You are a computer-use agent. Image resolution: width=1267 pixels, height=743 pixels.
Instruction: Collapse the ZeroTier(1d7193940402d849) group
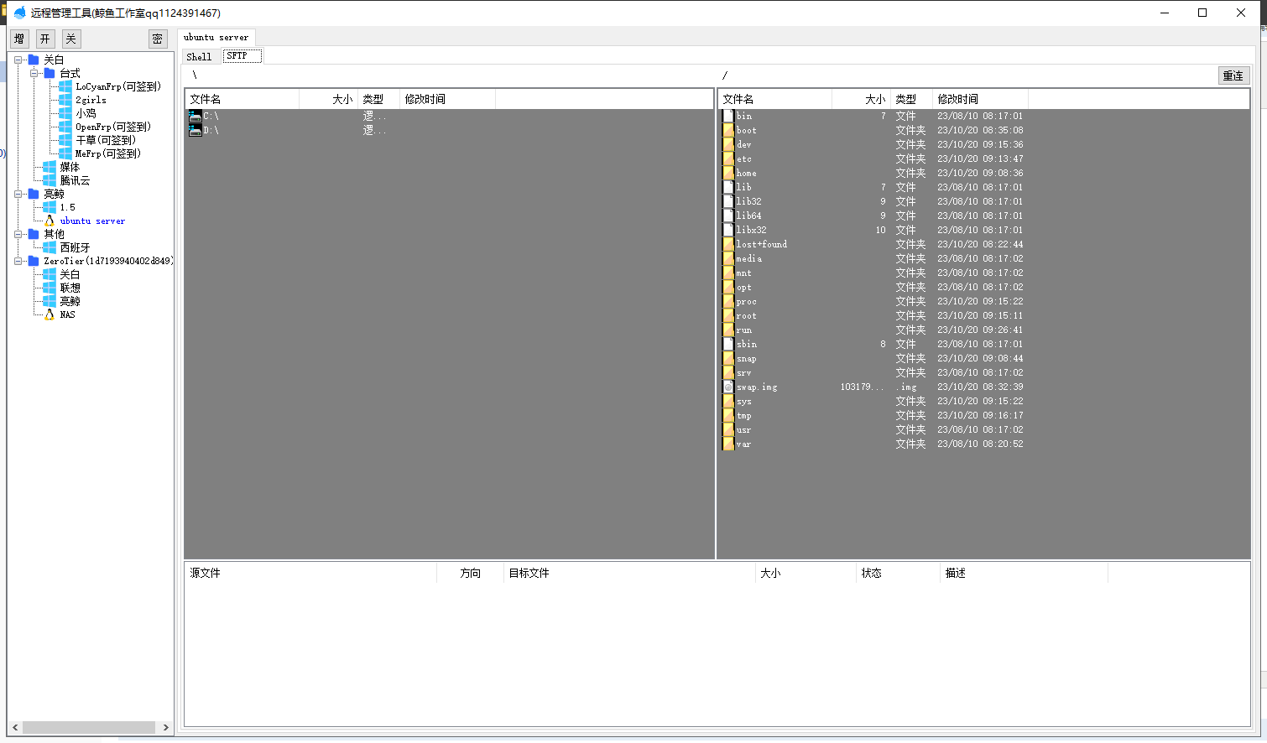[18, 261]
